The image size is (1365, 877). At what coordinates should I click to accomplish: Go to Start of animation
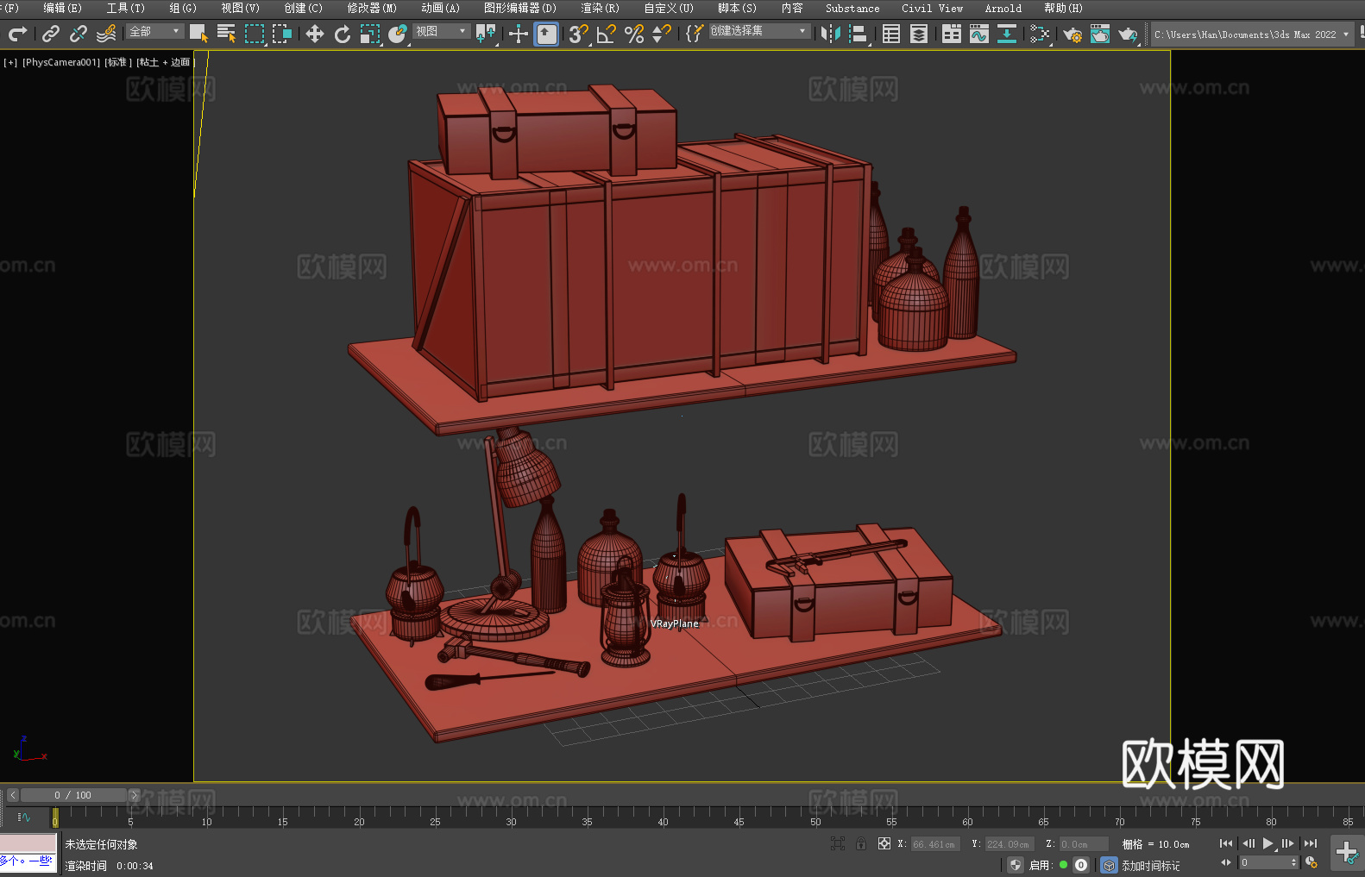(x=1226, y=843)
